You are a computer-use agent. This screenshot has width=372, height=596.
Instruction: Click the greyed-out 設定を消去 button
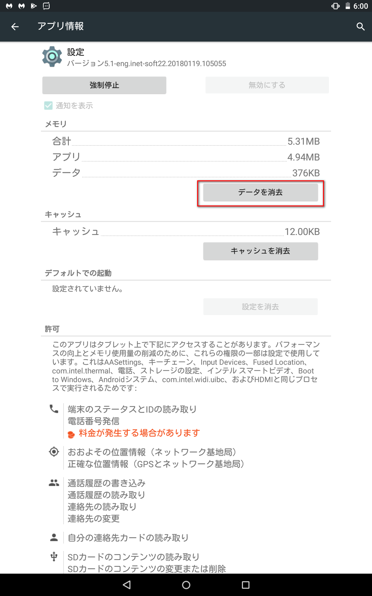pos(260,307)
